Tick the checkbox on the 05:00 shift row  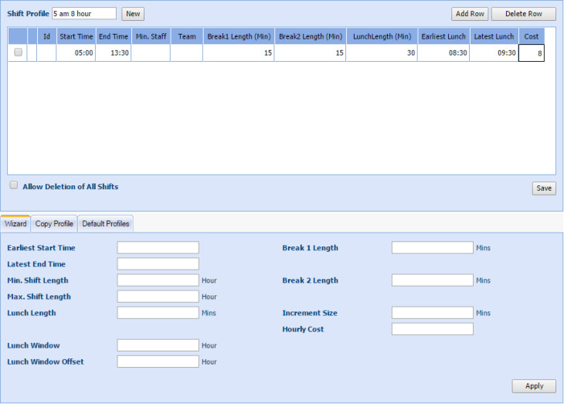click(x=19, y=53)
